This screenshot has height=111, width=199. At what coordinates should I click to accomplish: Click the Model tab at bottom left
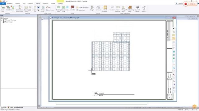tap(4, 108)
